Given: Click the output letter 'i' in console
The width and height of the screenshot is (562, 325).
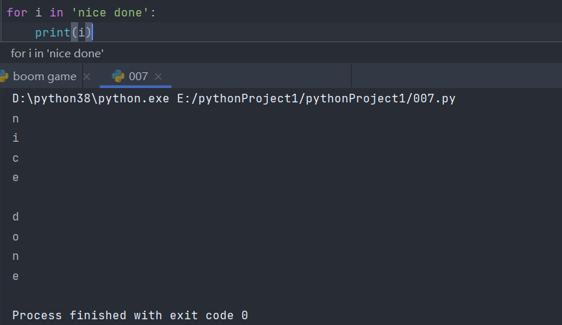Looking at the screenshot, I should click(16, 138).
